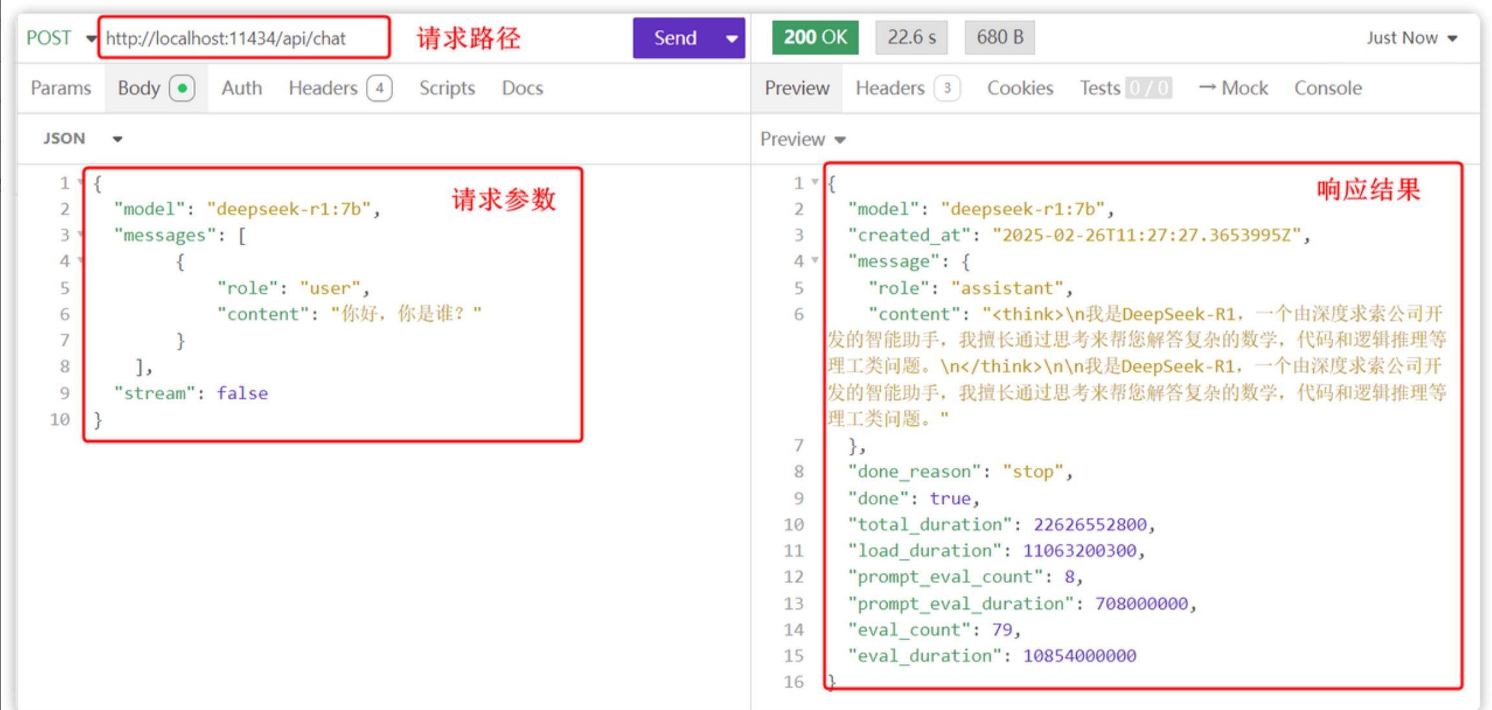1492x710 pixels.
Task: Open the Auth tab
Action: coord(242,88)
